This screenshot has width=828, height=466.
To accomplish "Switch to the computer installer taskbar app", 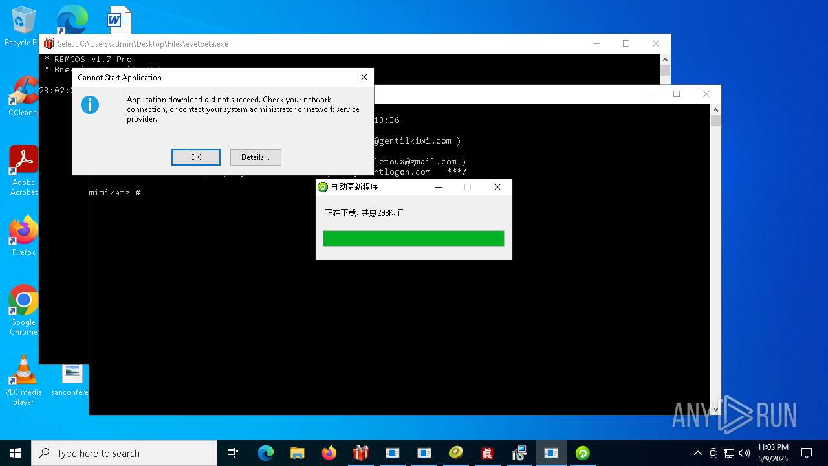I will click(x=519, y=453).
